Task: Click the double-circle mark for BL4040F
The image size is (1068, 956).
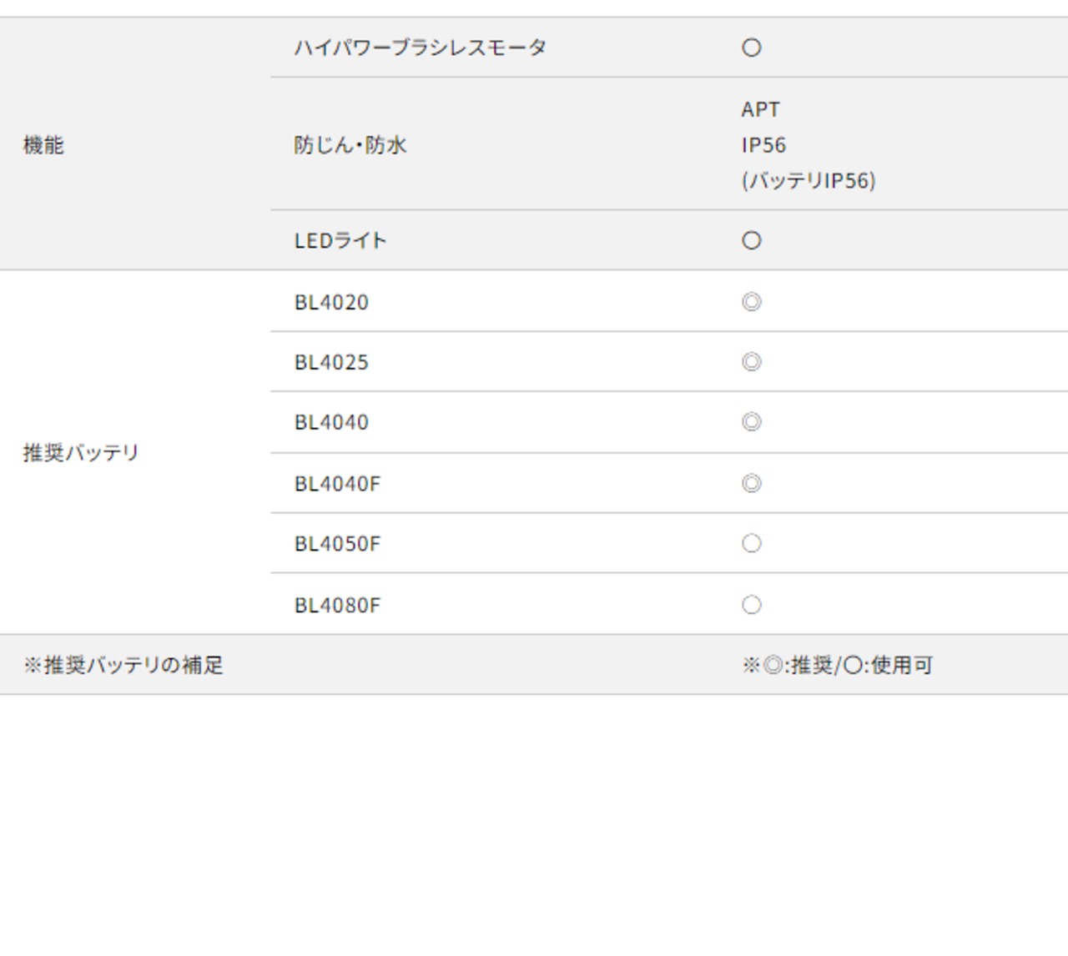Action: coord(751,484)
